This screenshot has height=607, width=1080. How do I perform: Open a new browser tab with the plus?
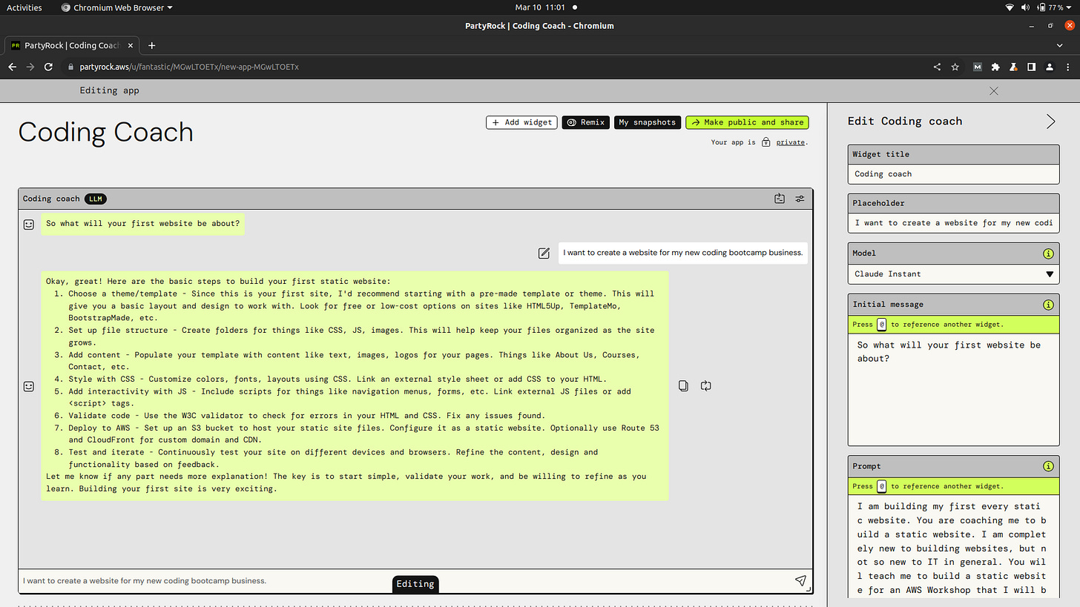click(152, 45)
